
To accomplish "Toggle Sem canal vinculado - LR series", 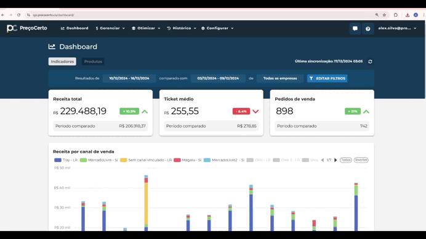I will (x=146, y=160).
